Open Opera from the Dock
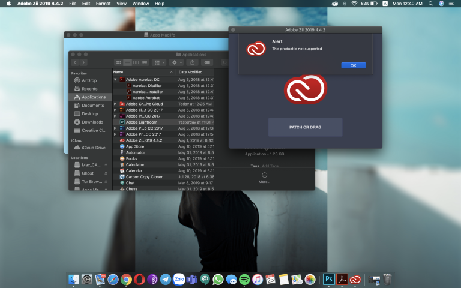This screenshot has height=288, width=461. pos(139,280)
